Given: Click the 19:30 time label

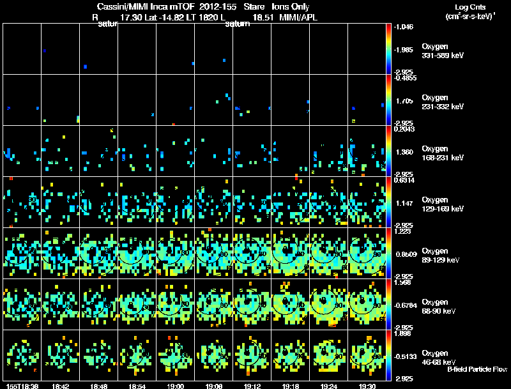Looking at the screenshot, I should (367, 386).
